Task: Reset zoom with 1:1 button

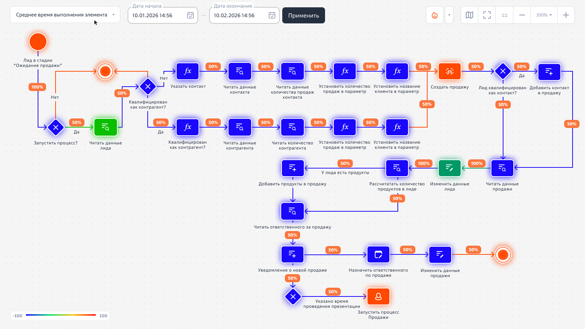Action: 505,15
